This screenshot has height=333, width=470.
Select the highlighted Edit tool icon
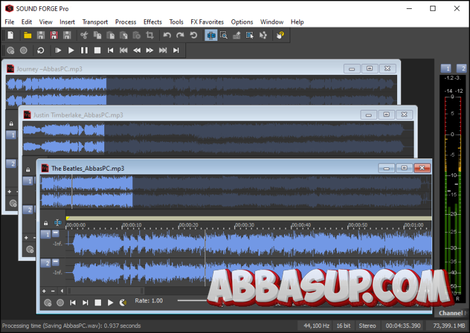click(211, 35)
